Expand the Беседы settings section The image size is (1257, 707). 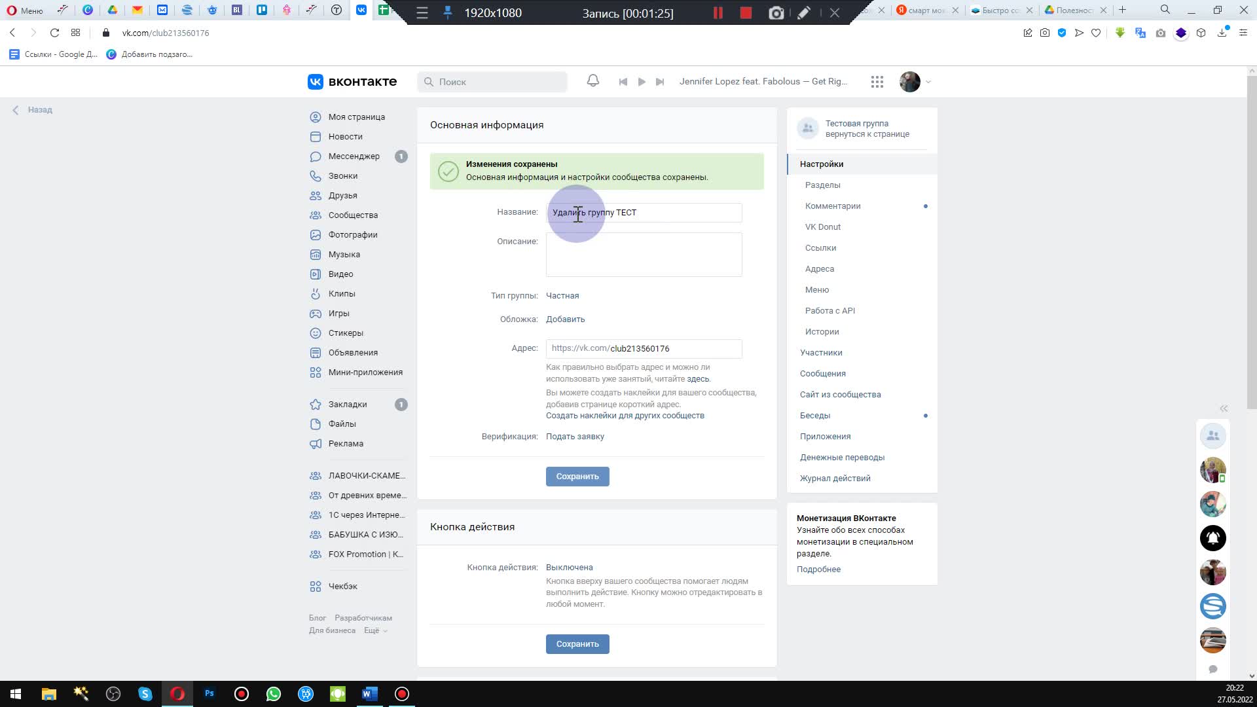815,415
